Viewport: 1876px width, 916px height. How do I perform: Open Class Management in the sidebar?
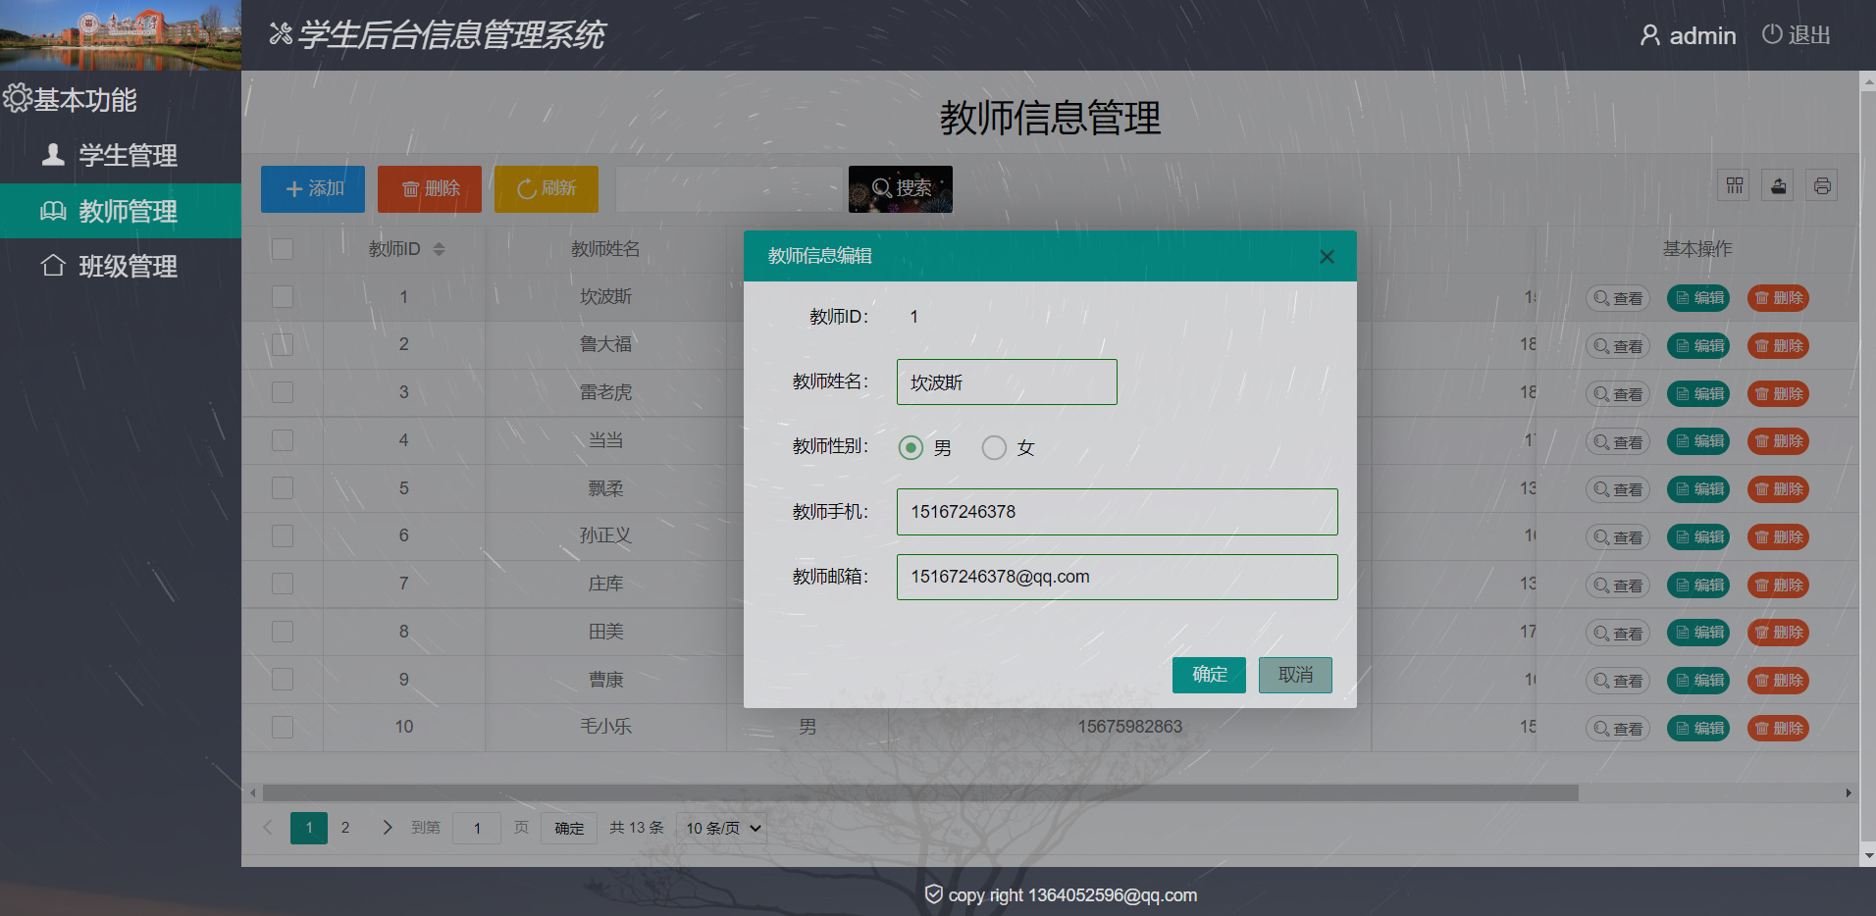pos(128,267)
